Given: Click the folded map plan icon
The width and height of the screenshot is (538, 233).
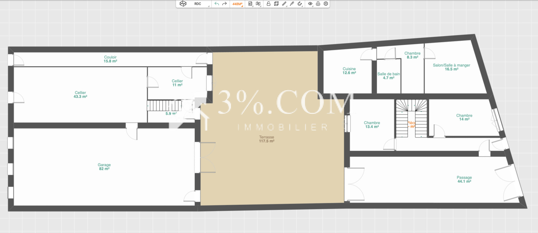Looking at the screenshot, I should [258, 4].
